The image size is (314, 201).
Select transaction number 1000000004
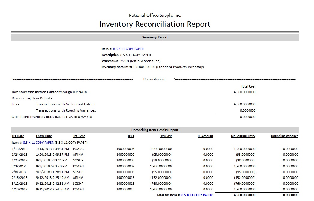(125, 149)
